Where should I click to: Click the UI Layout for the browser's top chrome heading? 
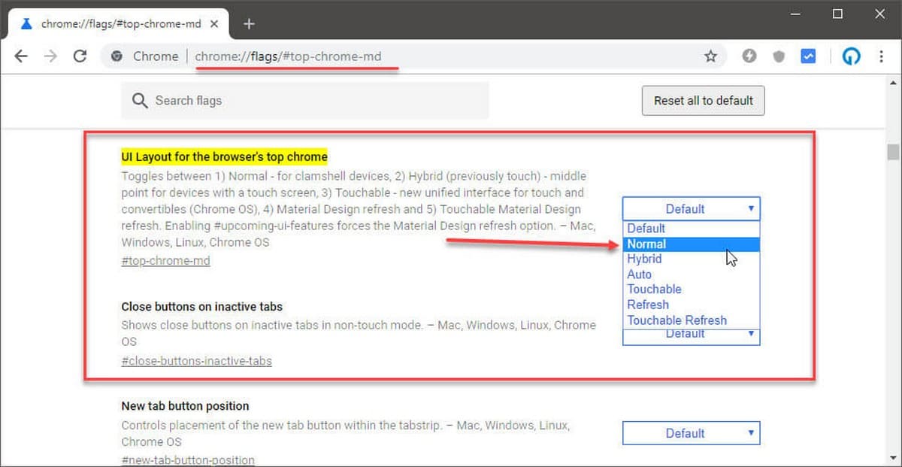click(x=224, y=157)
